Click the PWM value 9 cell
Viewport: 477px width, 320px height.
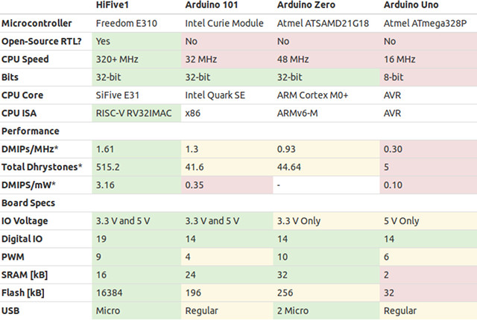coord(136,257)
